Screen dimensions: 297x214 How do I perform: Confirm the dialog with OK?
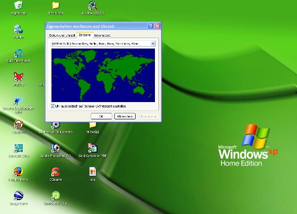(x=101, y=116)
